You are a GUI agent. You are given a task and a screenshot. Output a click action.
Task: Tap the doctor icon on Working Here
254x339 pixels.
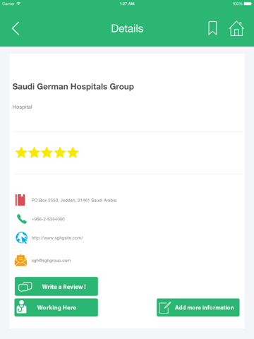(21, 307)
